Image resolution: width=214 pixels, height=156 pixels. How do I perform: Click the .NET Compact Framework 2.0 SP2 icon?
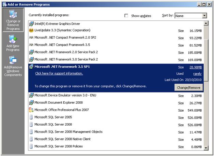31,37
